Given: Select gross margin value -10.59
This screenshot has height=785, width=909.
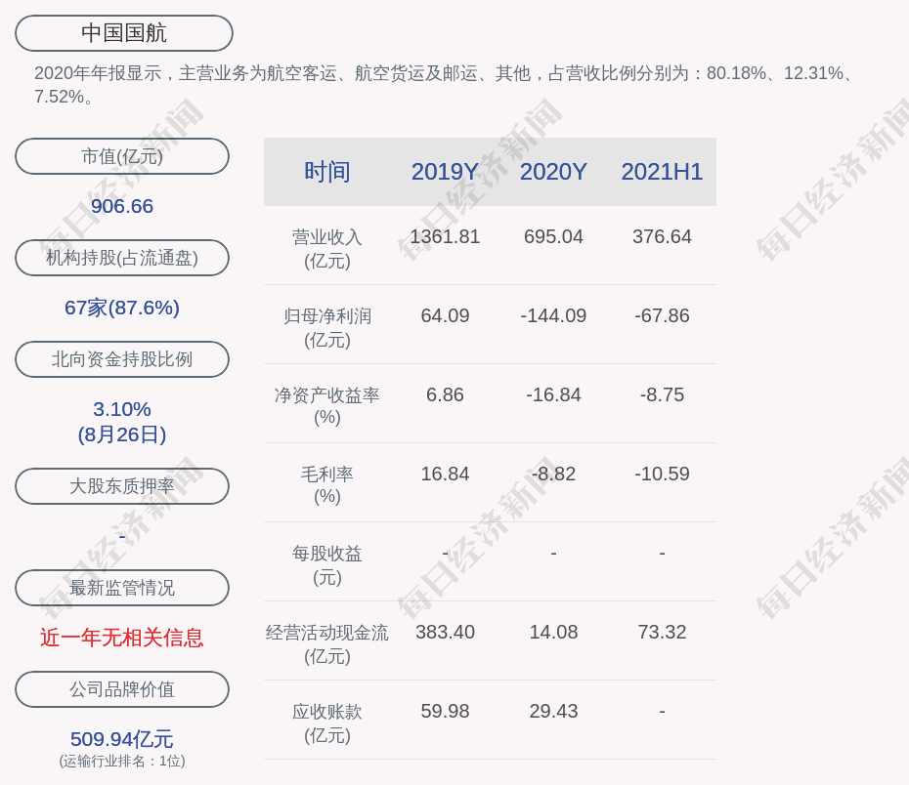Looking at the screenshot, I should point(662,474).
